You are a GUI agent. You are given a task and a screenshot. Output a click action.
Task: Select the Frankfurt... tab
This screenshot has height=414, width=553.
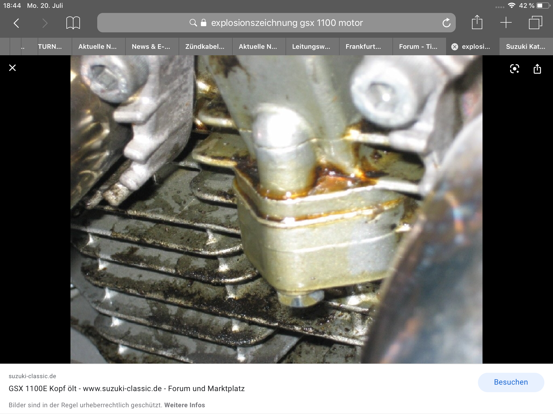(x=363, y=47)
